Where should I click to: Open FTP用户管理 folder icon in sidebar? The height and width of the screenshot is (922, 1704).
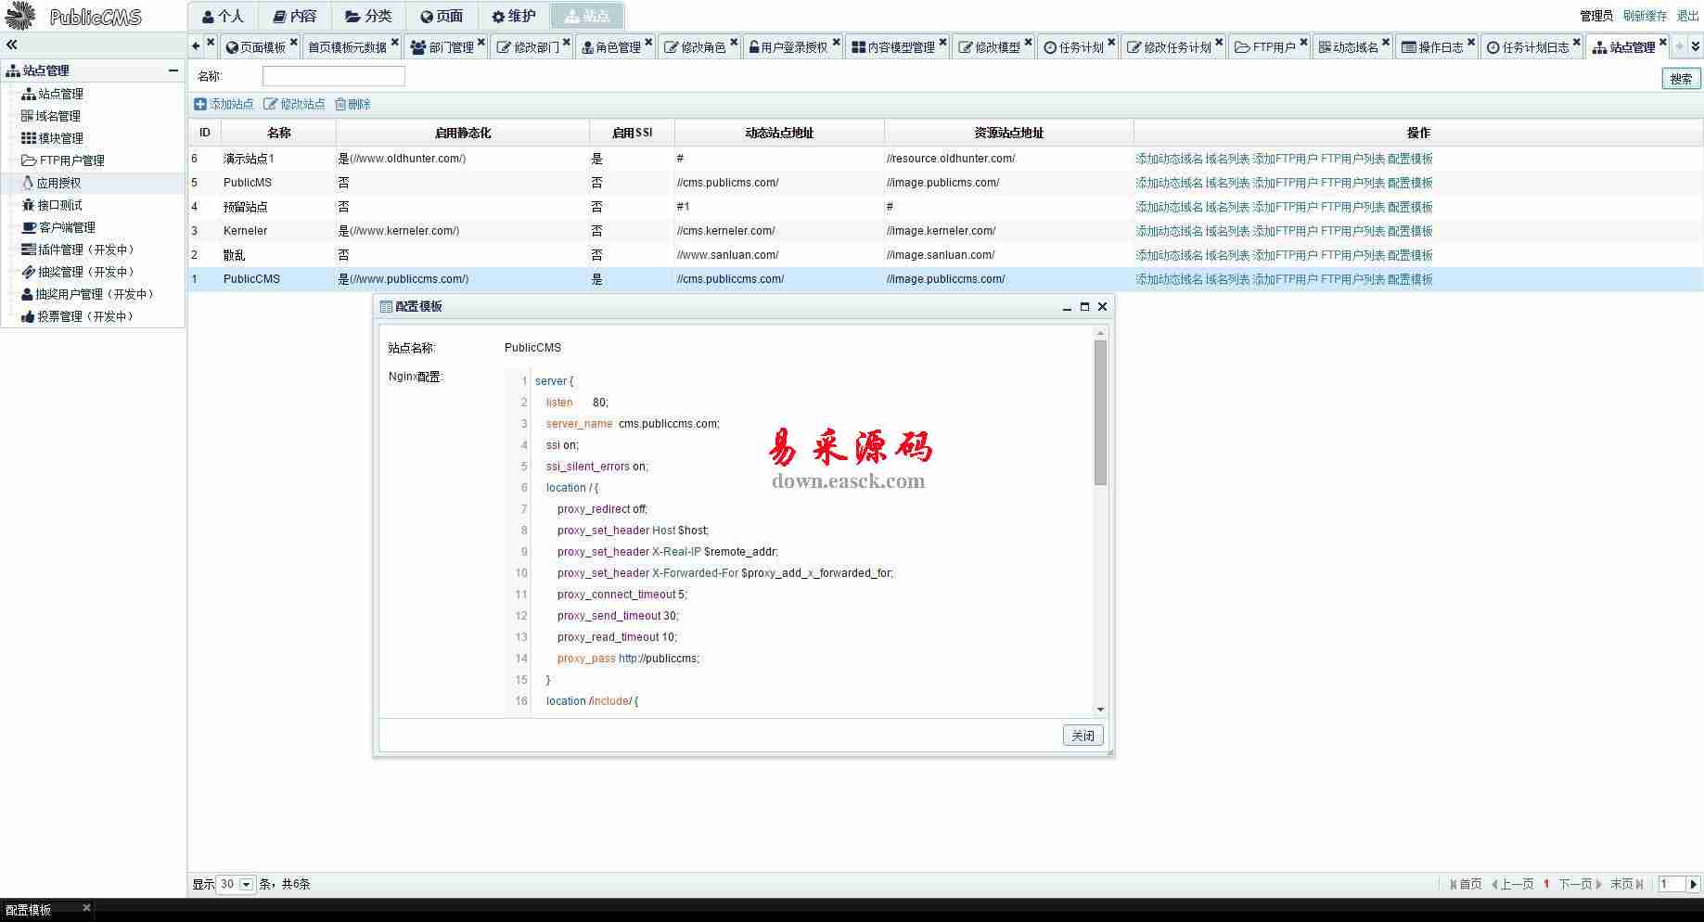coord(29,160)
